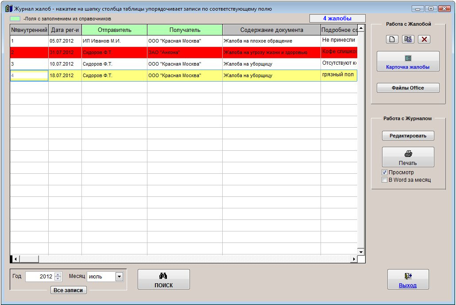Sort by №внутренний column header

pos(29,30)
